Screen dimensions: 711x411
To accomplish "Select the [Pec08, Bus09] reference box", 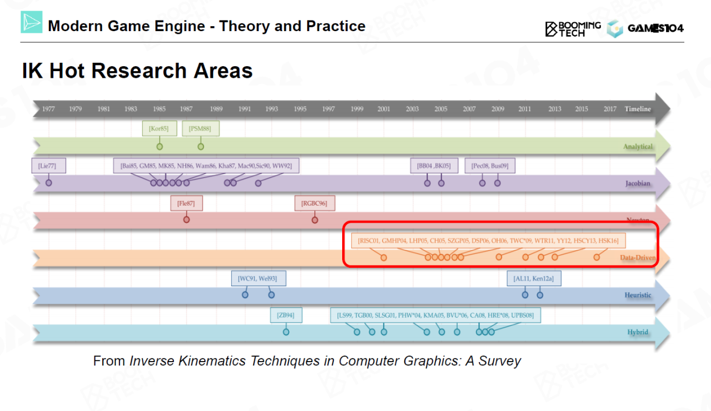I will [489, 166].
